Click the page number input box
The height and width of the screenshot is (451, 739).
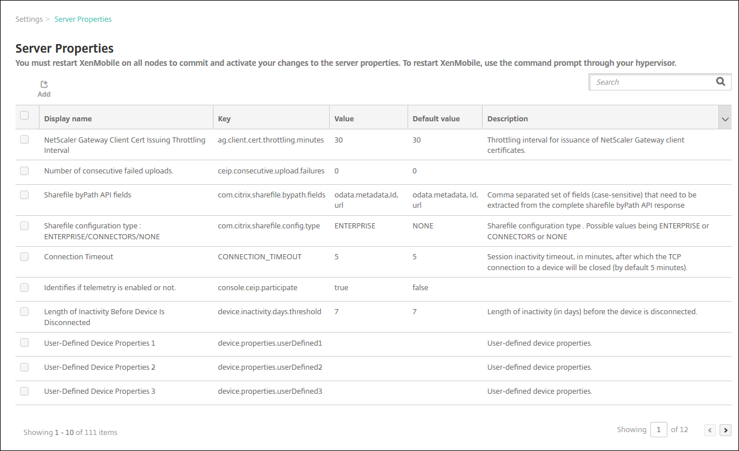658,430
